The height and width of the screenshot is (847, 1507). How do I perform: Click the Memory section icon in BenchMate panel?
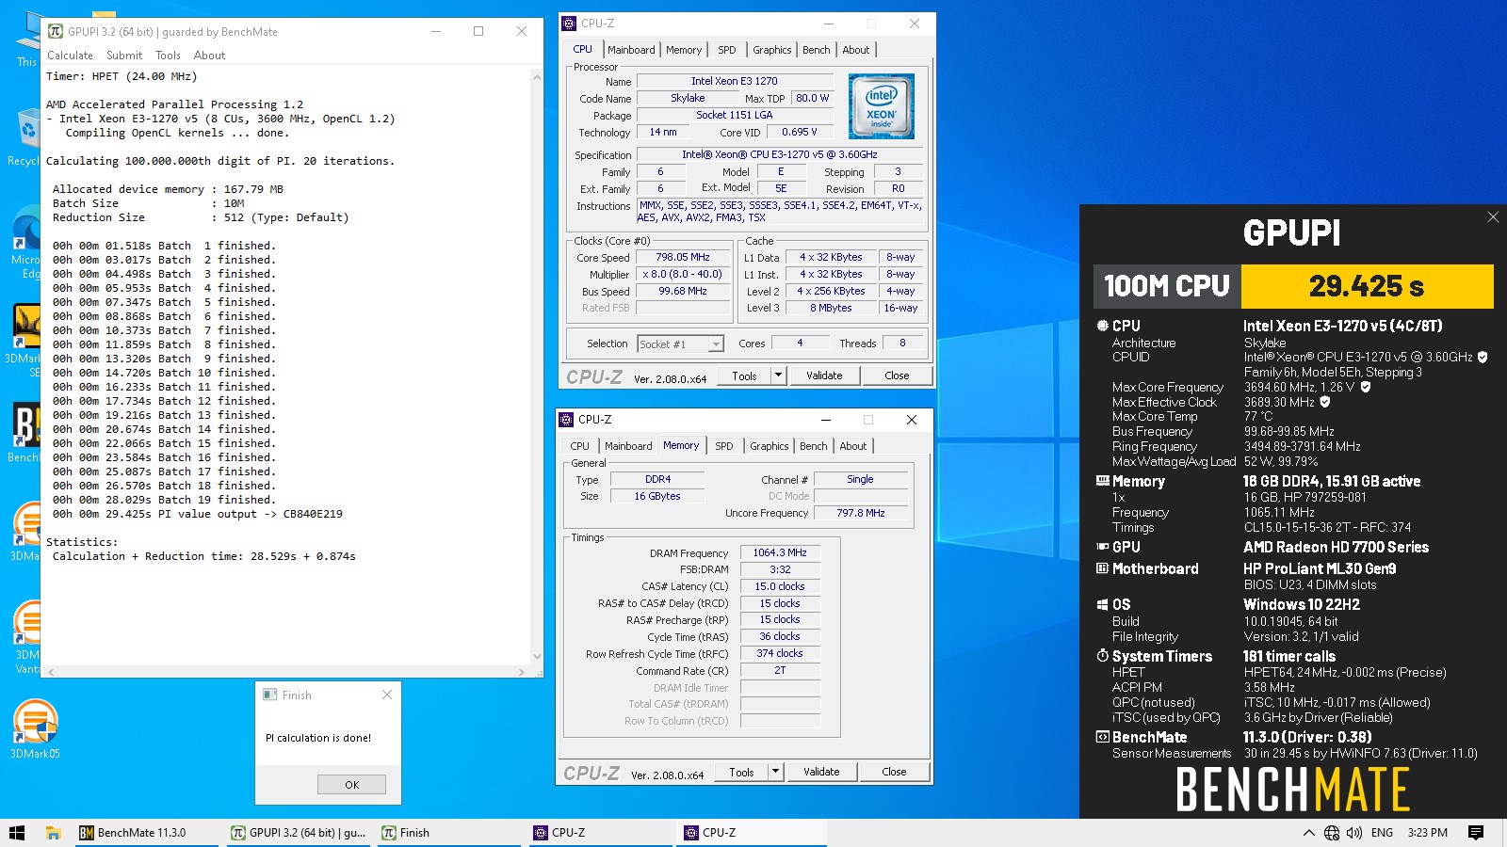click(x=1102, y=481)
